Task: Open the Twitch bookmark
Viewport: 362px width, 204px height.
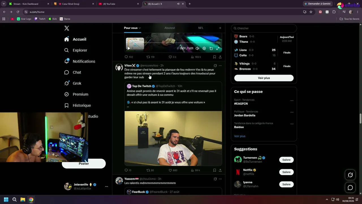Action: (x=40, y=19)
